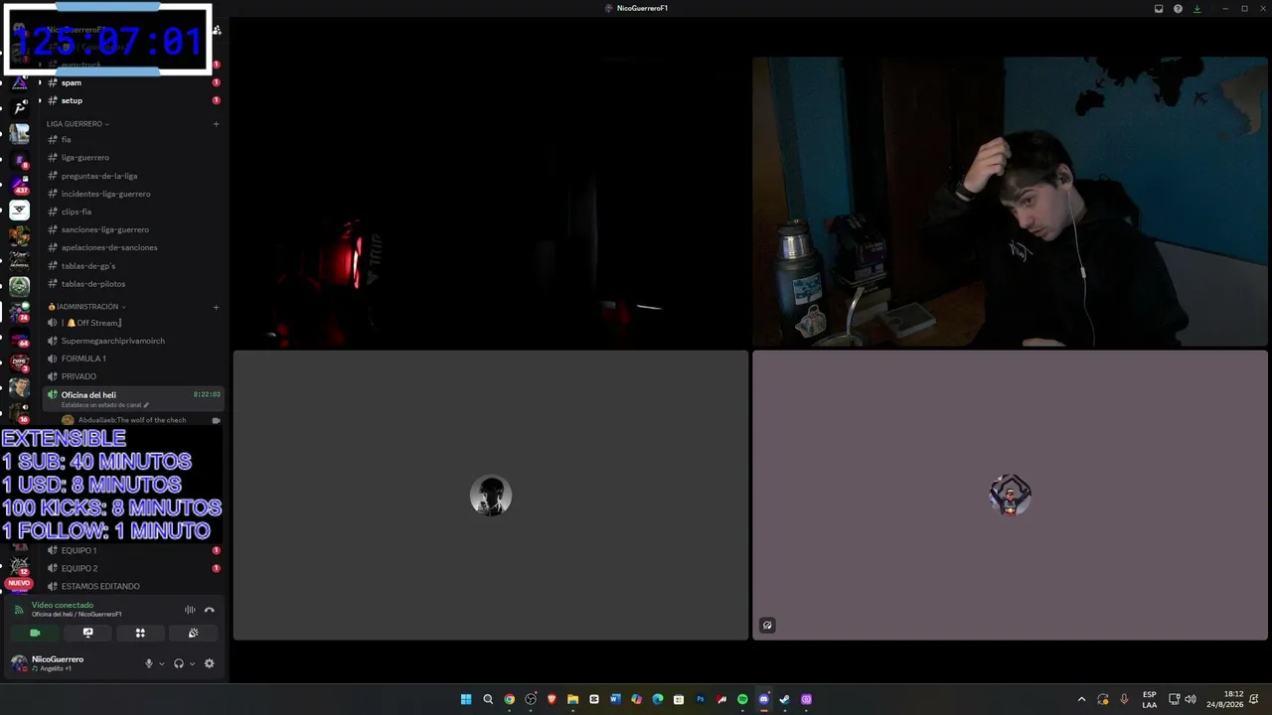Open Brave browser from the taskbar
Image resolution: width=1272 pixels, height=715 pixels.
[x=552, y=699]
